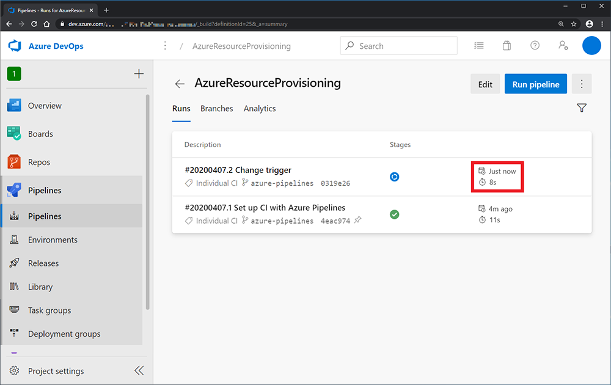The image size is (611, 385).
Task: Open the Repos icon in sidebar
Action: pos(14,162)
